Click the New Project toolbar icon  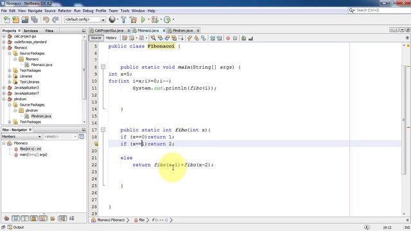point(16,20)
